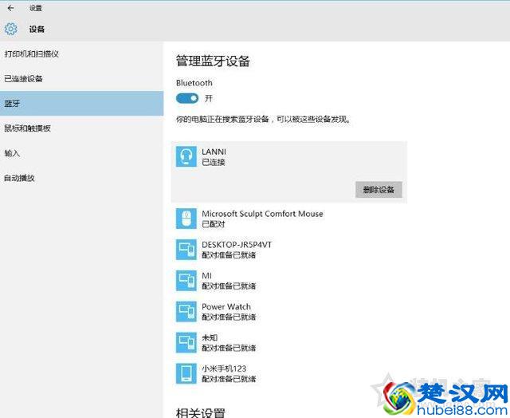Turn off the Bluetooth toggle switch
This screenshot has width=510, height=418.
[x=187, y=98]
